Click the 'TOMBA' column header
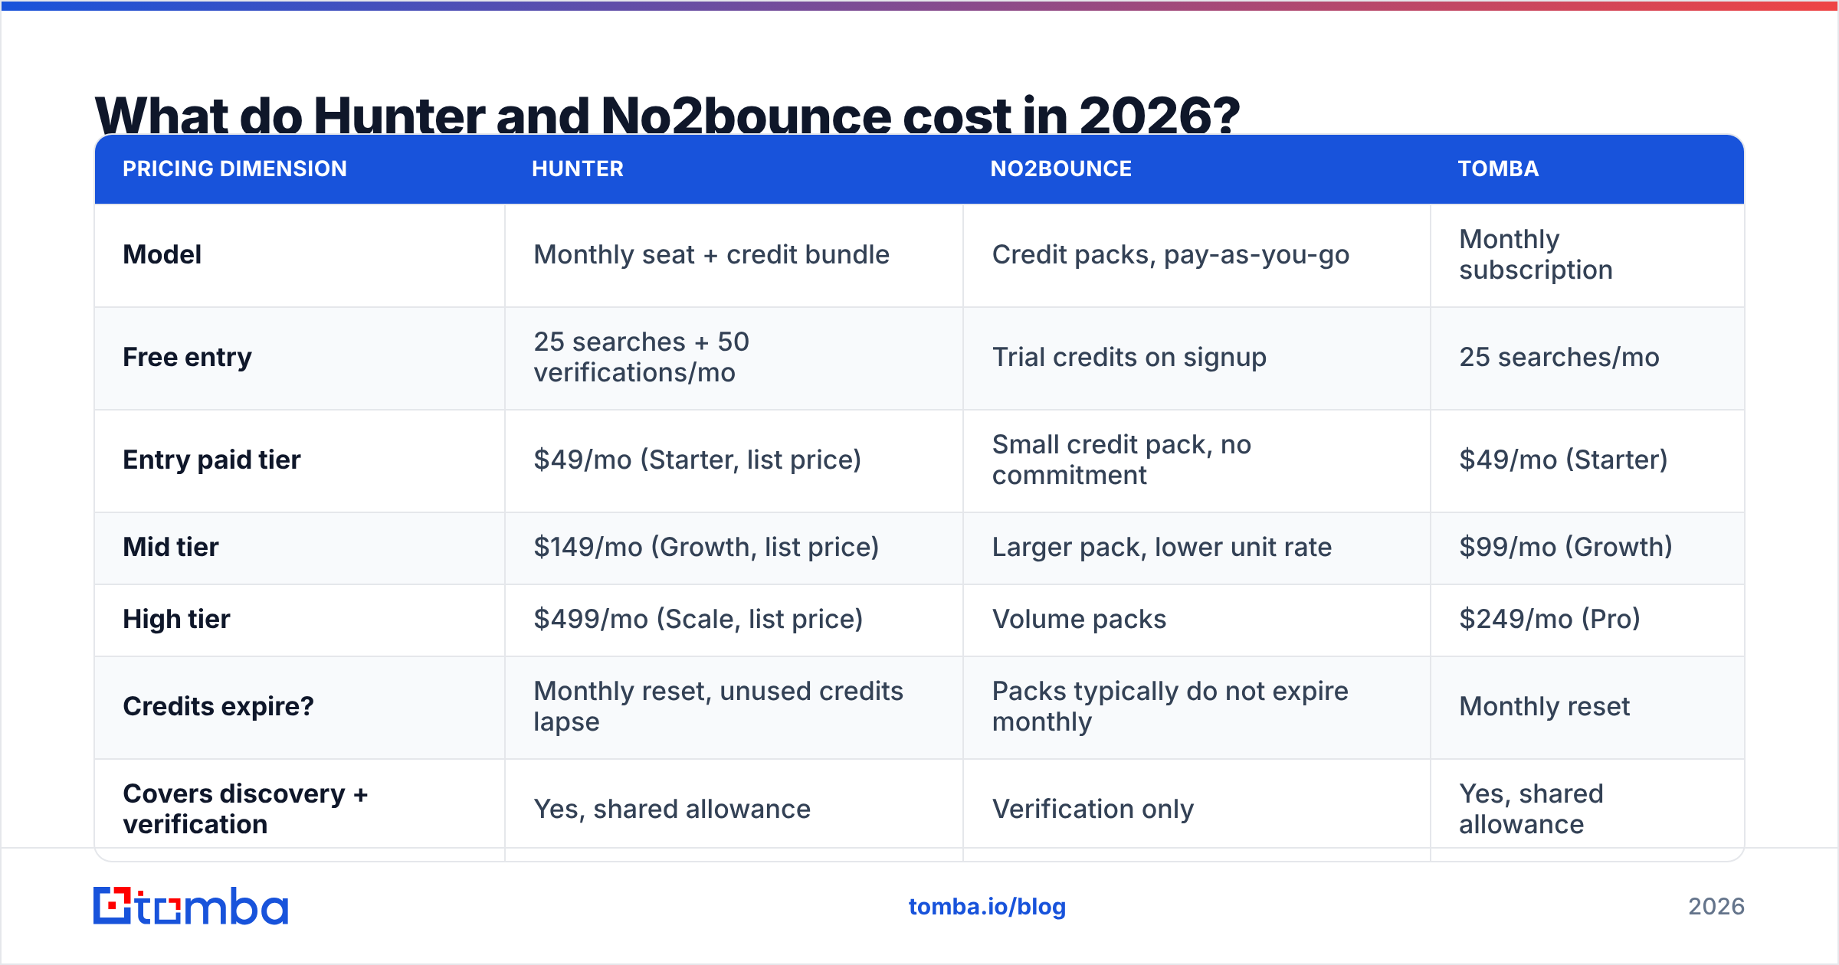This screenshot has height=965, width=1839. [1498, 168]
